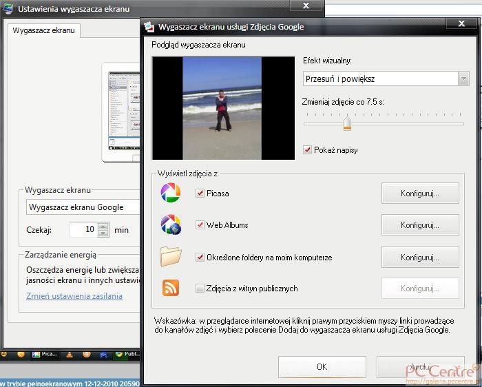Click the screensaver preview beach photo
The height and width of the screenshot is (387, 482).
pos(222,108)
